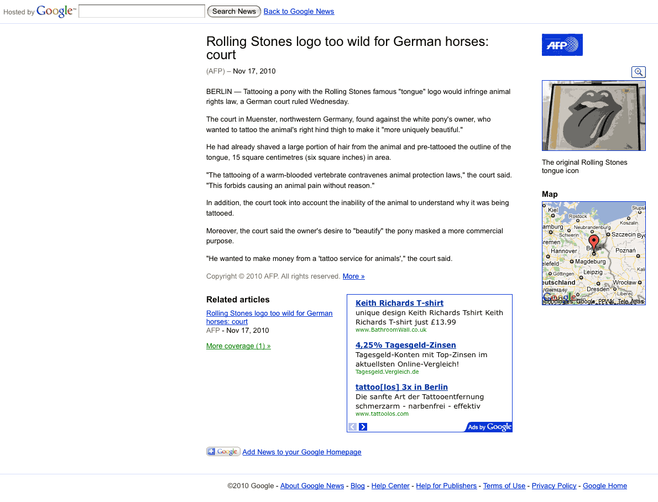Screen dimensions: 658x502
Task: Click the Google plus homepage badge
Action: click(x=223, y=451)
